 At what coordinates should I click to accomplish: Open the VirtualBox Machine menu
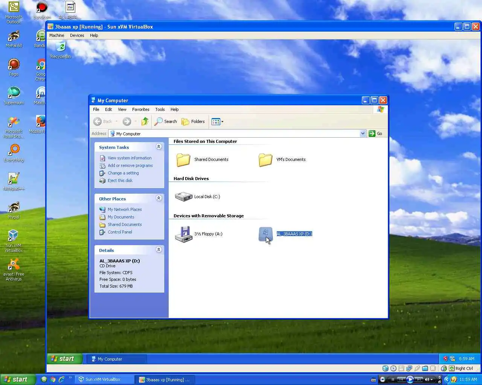(56, 35)
